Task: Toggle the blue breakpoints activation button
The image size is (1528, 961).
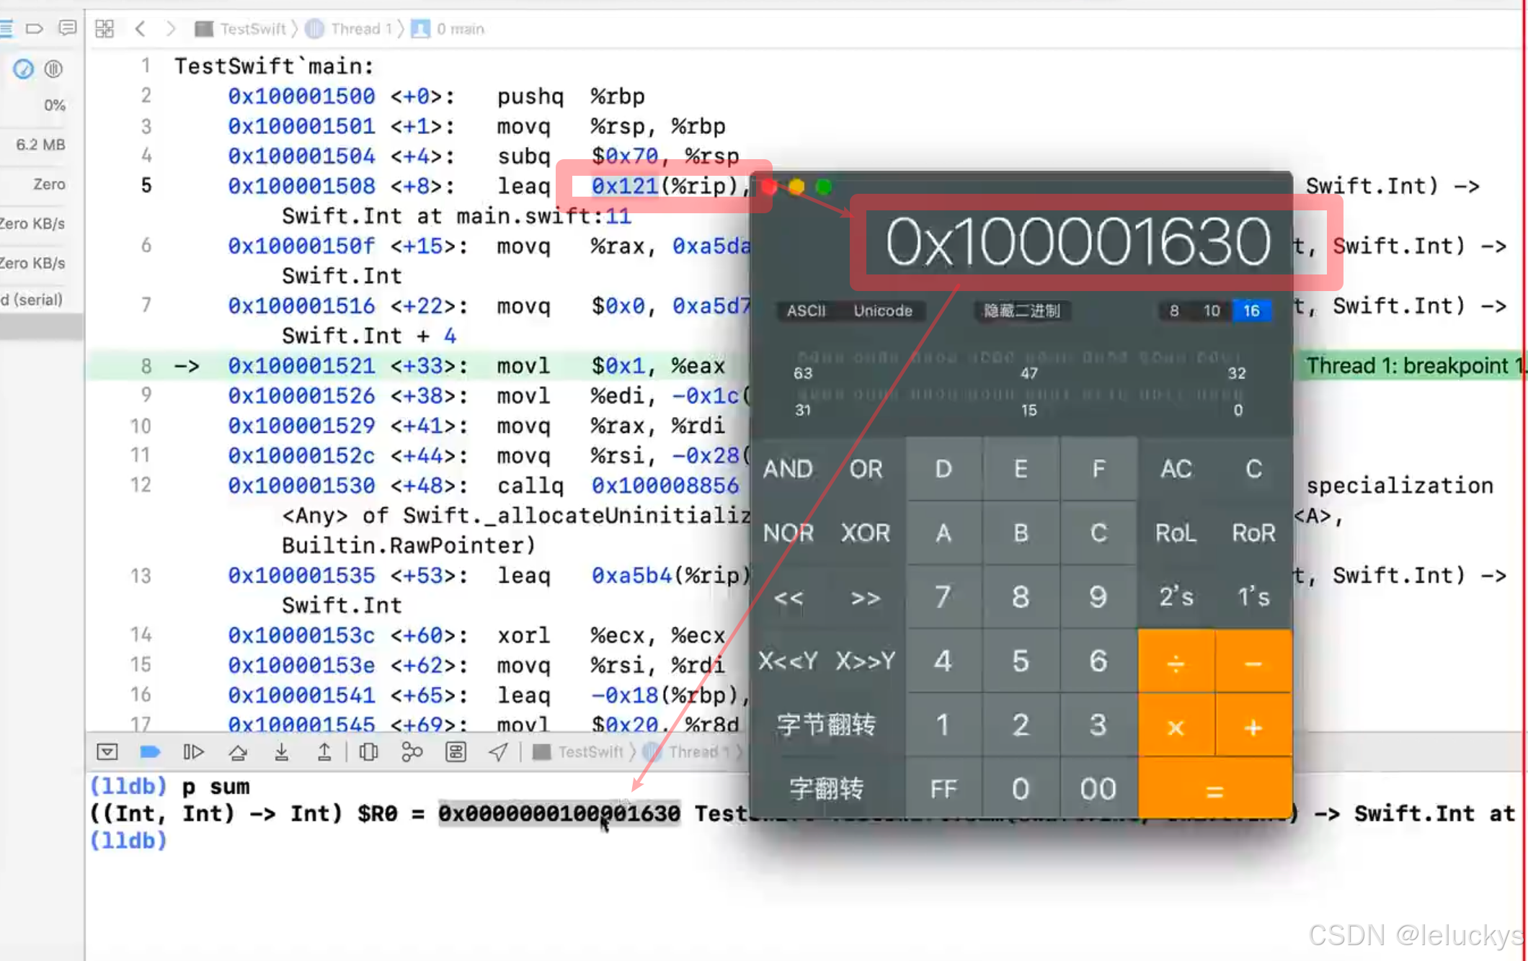Action: pyautogui.click(x=150, y=752)
